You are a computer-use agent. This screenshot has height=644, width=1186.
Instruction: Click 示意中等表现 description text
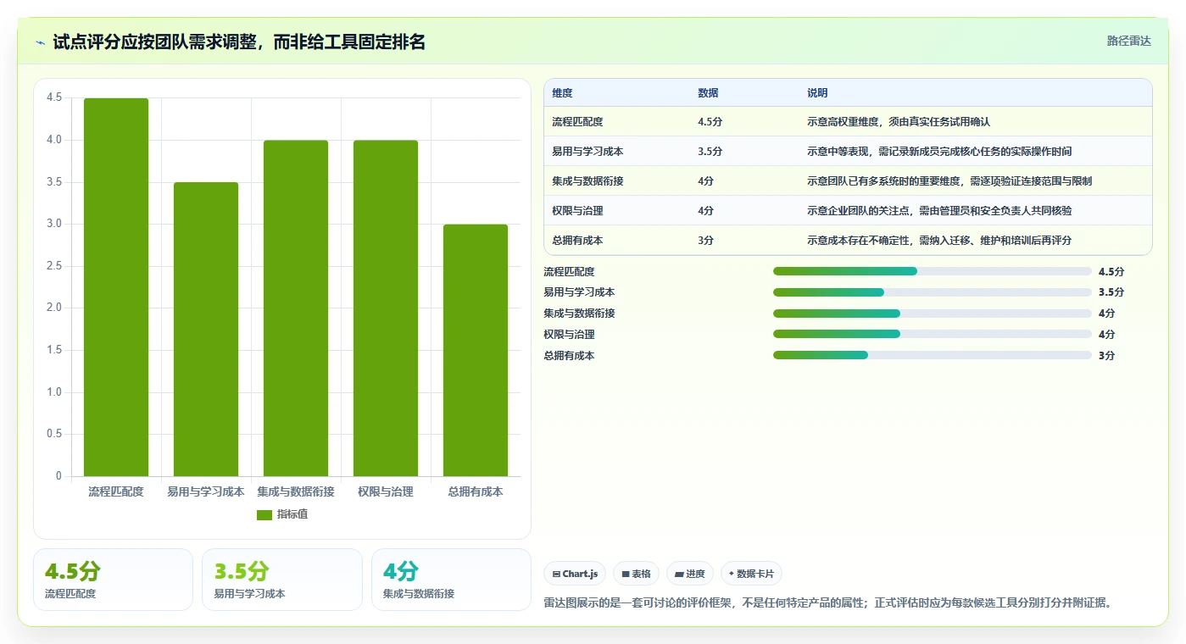(939, 152)
